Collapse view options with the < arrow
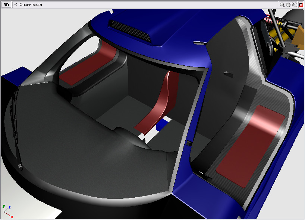The height and width of the screenshot is (220, 305). (x=16, y=5)
